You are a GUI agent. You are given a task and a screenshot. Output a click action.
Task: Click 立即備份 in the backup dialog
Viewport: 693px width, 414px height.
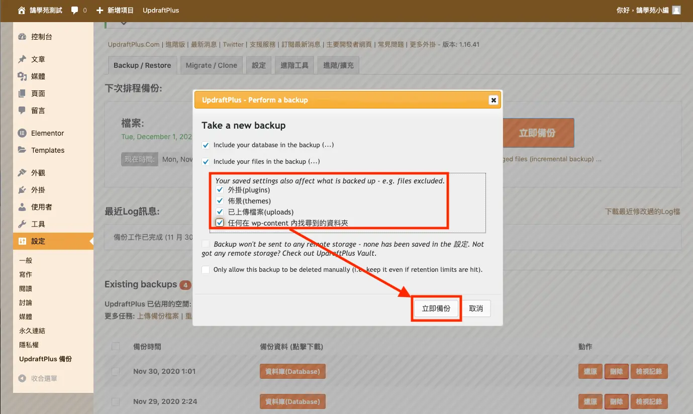(x=436, y=308)
